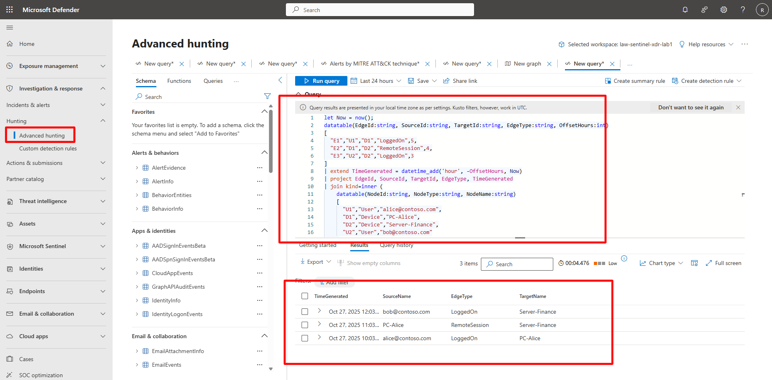Switch to the Getting started tab
The width and height of the screenshot is (772, 380).
(318, 245)
